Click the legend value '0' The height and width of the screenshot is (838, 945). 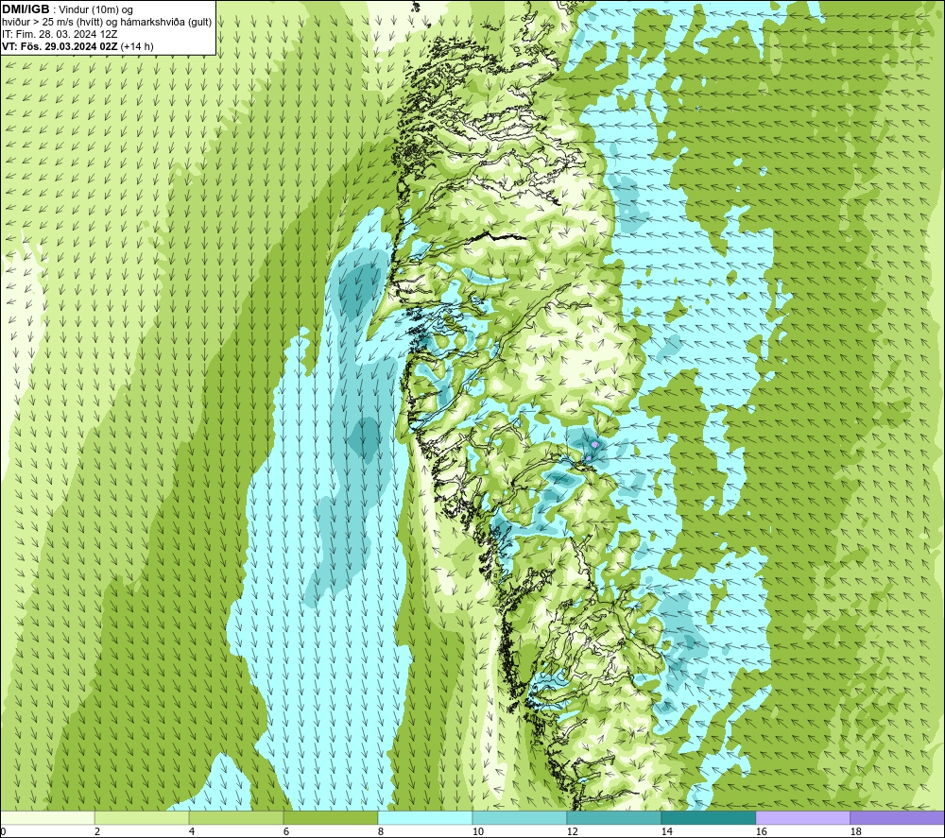click(x=3, y=831)
